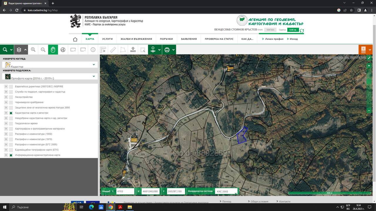Click the home icon in navigation
This screenshot has width=376, height=211.
(75, 39)
